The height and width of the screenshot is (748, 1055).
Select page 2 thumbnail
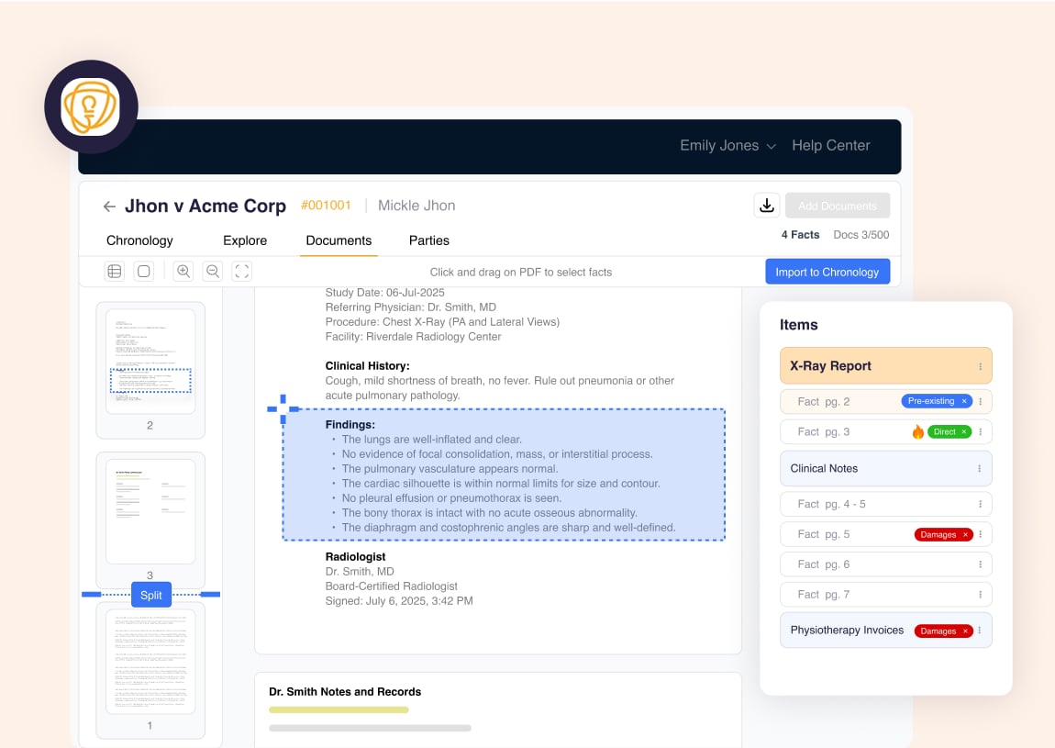(150, 361)
